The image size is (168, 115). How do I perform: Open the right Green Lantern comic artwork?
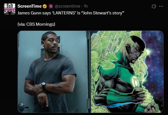(127, 72)
